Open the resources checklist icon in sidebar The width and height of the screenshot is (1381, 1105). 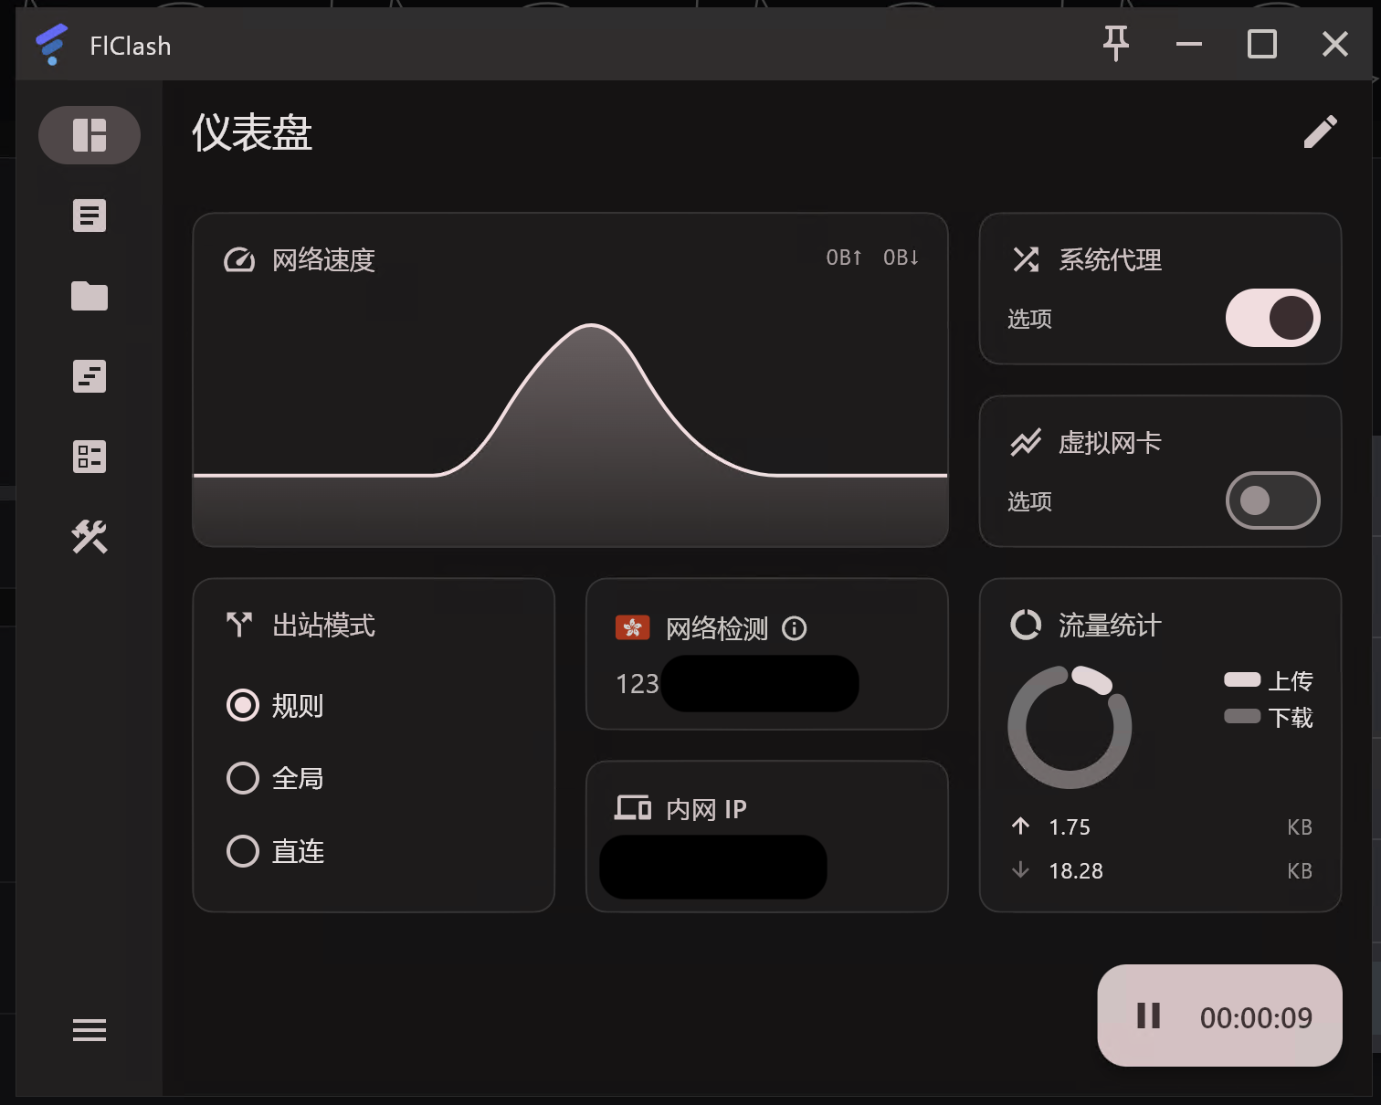(x=90, y=457)
